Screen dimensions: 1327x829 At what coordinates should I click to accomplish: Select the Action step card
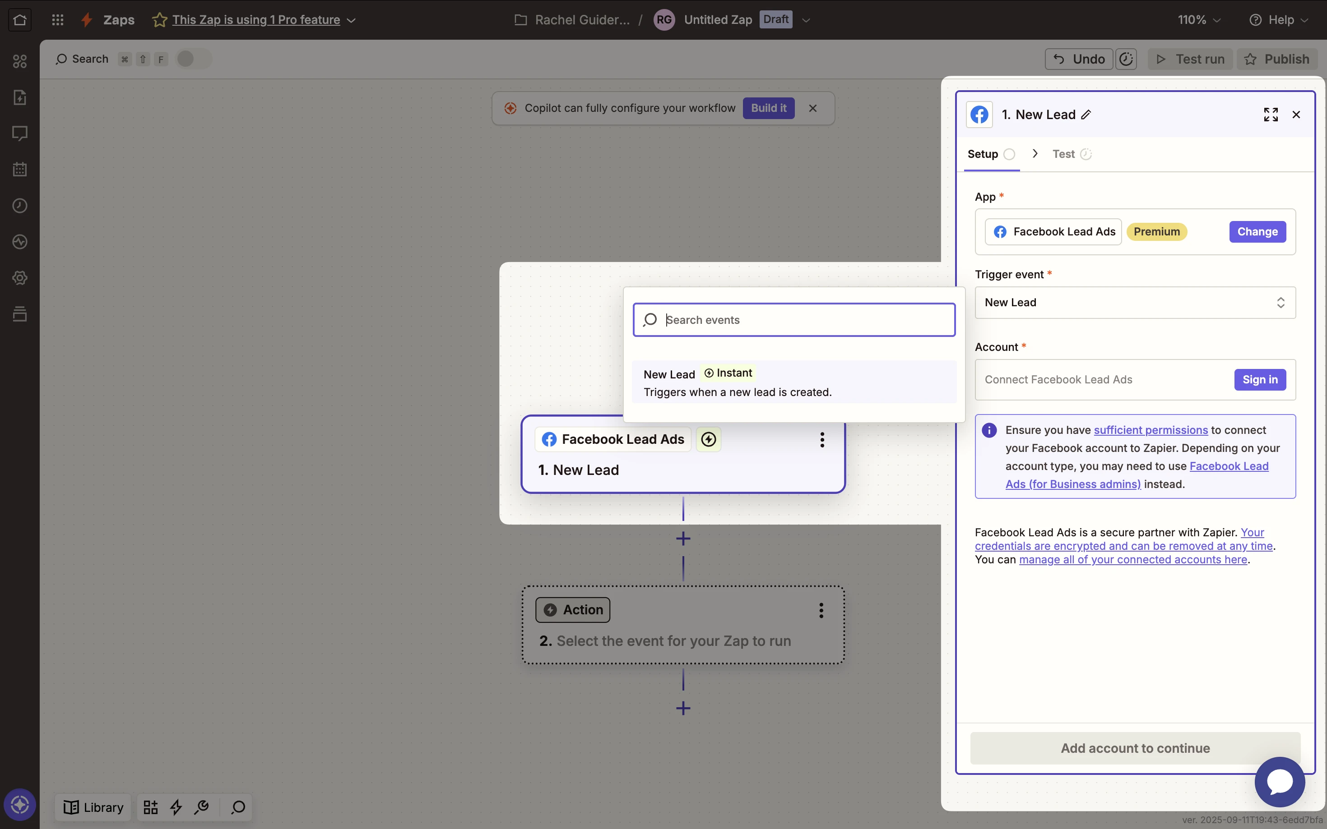683,625
